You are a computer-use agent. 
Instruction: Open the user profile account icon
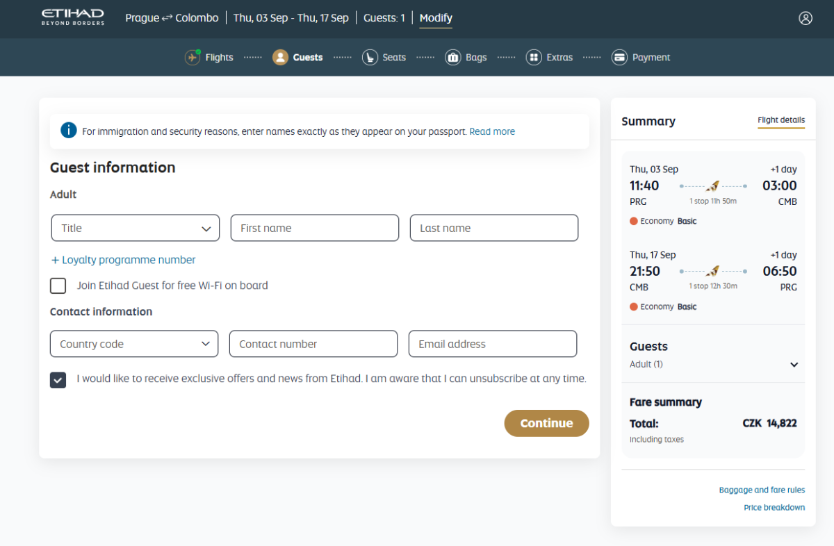pyautogui.click(x=806, y=18)
